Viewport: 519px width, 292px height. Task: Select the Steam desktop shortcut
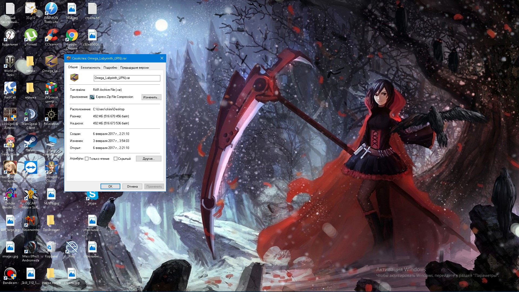point(31,143)
